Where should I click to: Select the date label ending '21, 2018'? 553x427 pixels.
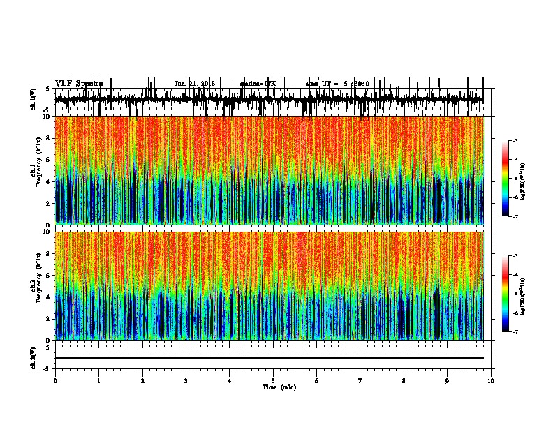pos(195,84)
